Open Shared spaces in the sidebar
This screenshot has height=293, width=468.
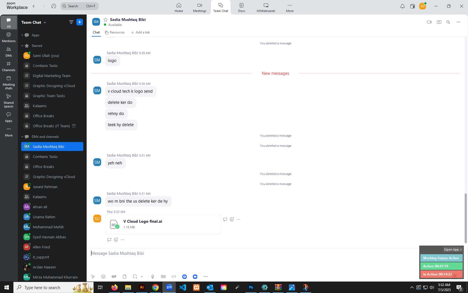(x=9, y=101)
